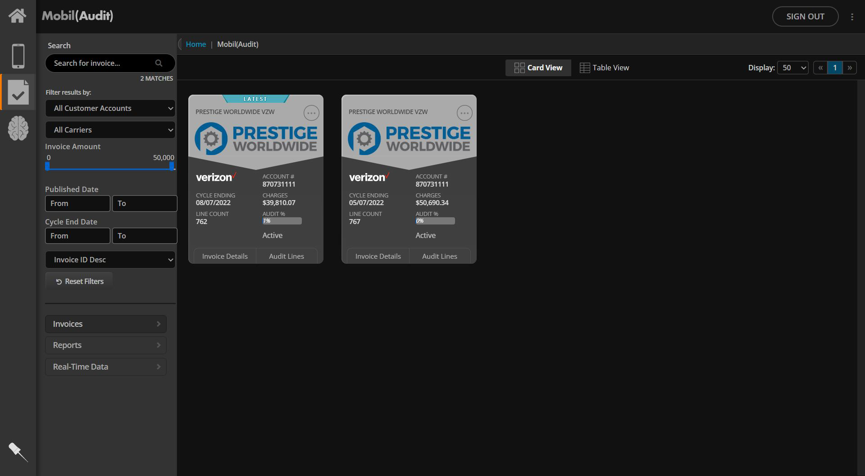The image size is (865, 476).
Task: Click the 2 MATCHES result count
Action: pyautogui.click(x=156, y=78)
